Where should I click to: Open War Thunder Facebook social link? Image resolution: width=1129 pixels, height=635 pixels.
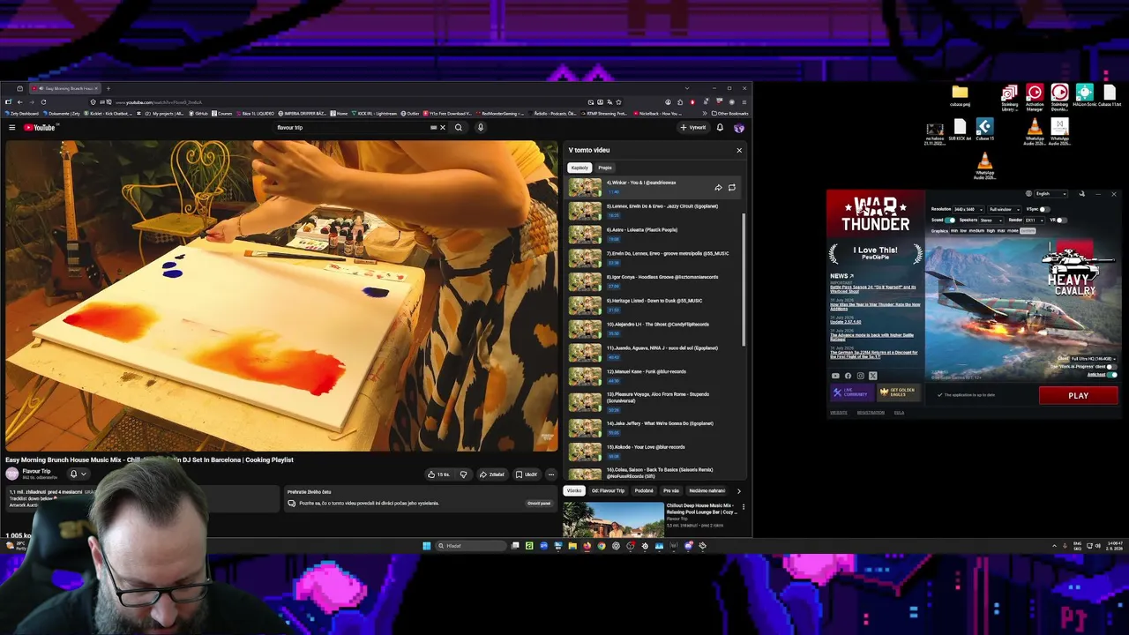[849, 376]
